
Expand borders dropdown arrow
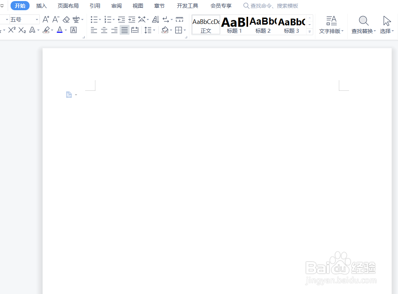click(x=184, y=31)
